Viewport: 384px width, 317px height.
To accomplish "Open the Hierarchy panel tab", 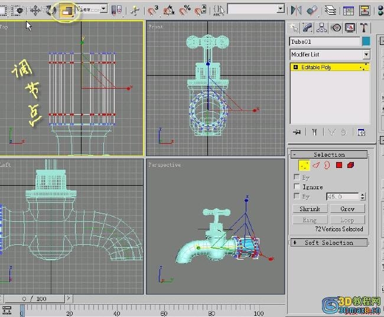I will click(322, 28).
